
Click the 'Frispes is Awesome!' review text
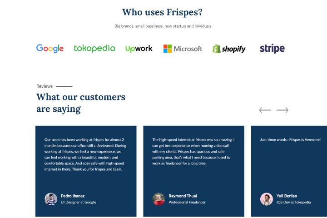pos(291,140)
